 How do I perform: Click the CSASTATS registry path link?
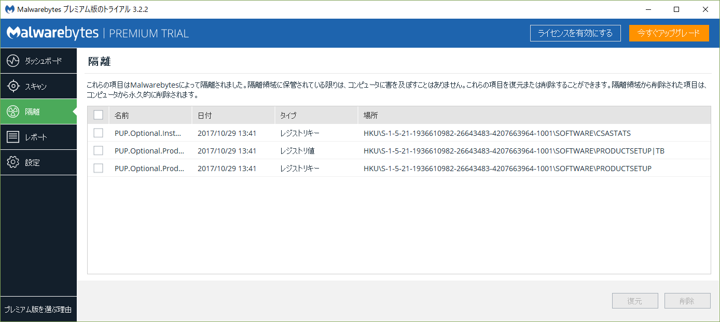496,133
